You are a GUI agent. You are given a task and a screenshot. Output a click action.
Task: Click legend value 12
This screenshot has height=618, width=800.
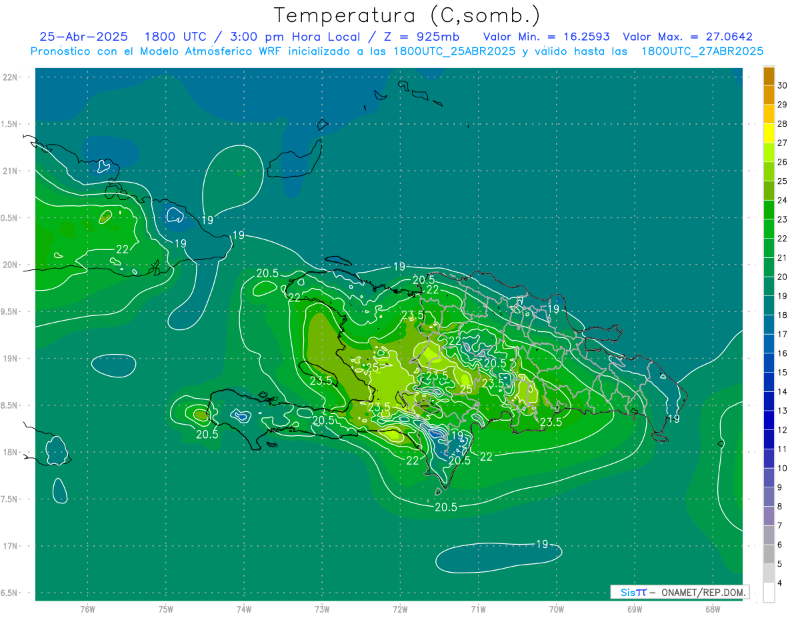pos(783,430)
